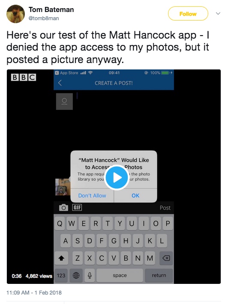Screen dimensions: 234x304
Task: Tap the globe keyboard language icon
Action: pos(76,275)
